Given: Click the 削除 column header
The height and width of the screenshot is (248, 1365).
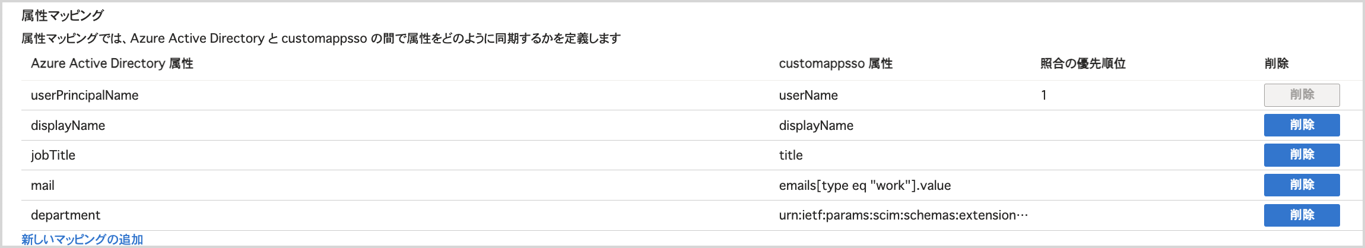Looking at the screenshot, I should click(1277, 63).
